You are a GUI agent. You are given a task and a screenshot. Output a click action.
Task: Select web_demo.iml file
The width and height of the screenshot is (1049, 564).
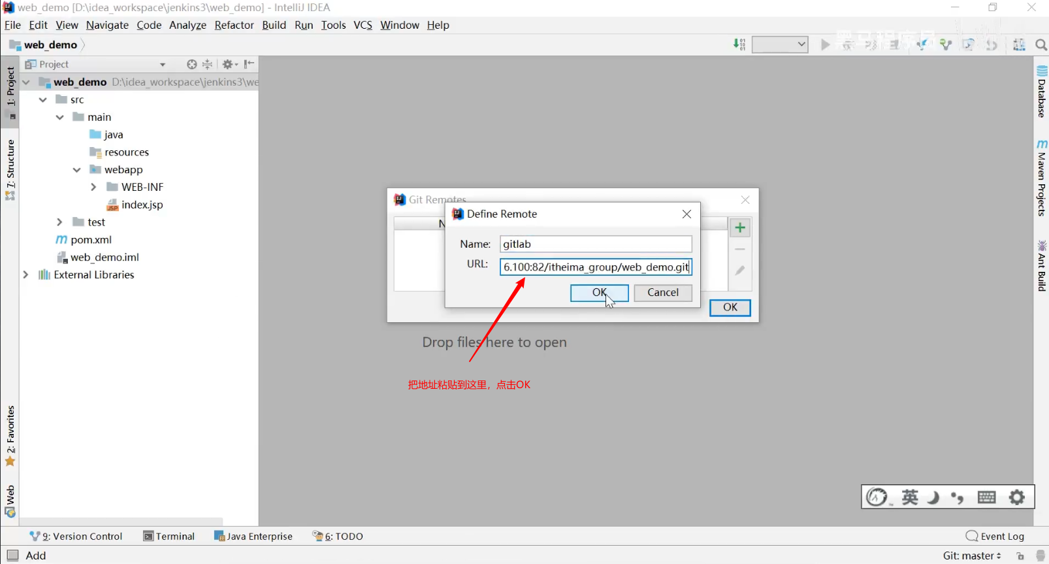click(x=97, y=257)
